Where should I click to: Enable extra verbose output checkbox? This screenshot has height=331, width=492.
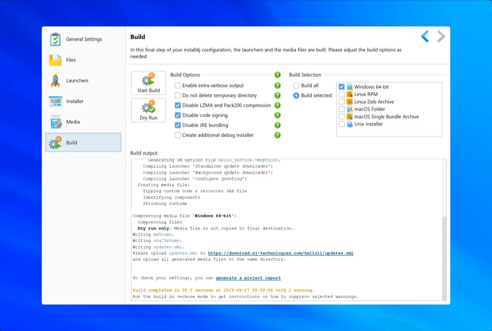click(x=177, y=85)
